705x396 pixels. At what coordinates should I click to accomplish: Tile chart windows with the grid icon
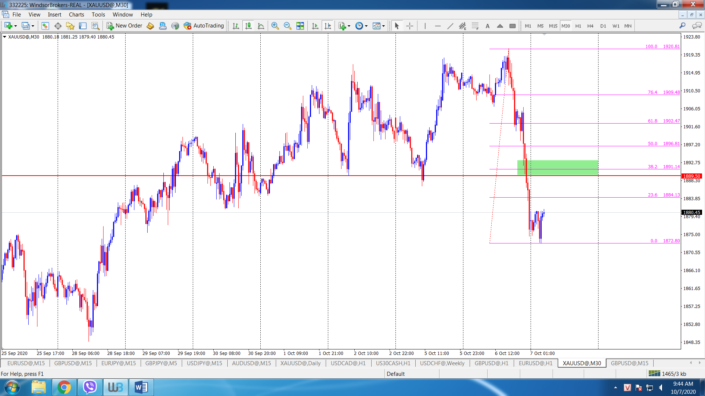click(x=300, y=26)
